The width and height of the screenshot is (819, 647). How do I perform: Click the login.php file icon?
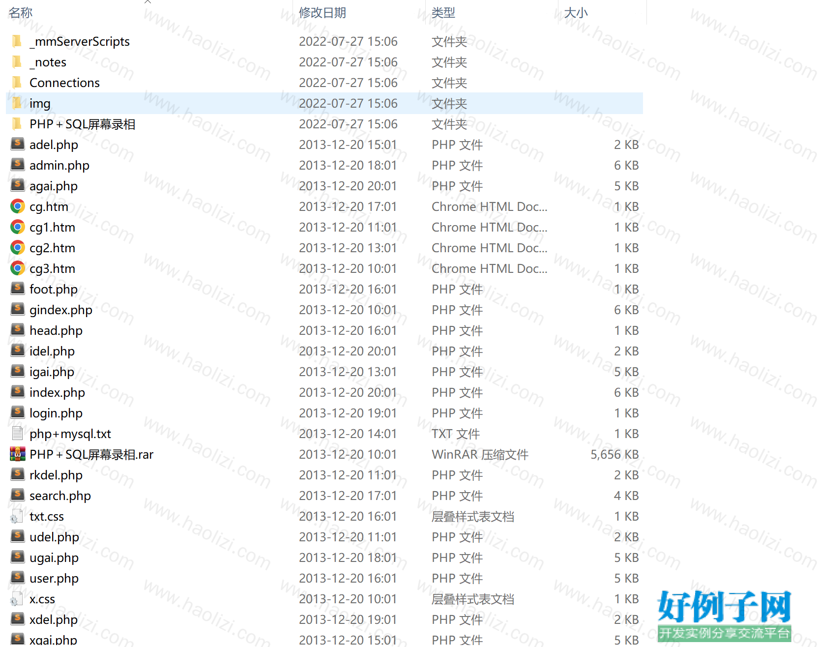pos(18,412)
